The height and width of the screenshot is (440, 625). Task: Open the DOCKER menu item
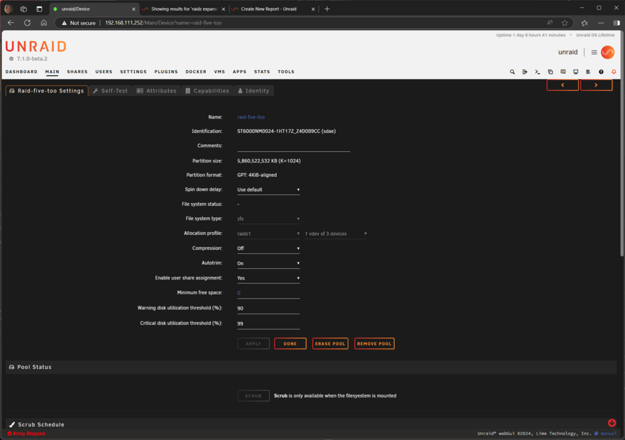tap(196, 72)
